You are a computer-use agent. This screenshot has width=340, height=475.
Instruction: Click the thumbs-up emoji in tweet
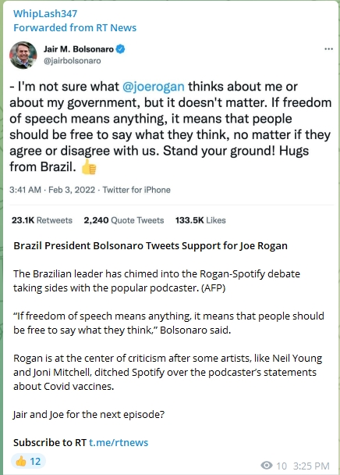point(89,167)
